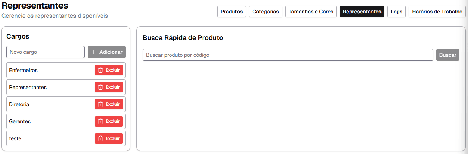The width and height of the screenshot is (468, 154).
Task: Click trash icon beside Gerentes
Action: coord(101,121)
